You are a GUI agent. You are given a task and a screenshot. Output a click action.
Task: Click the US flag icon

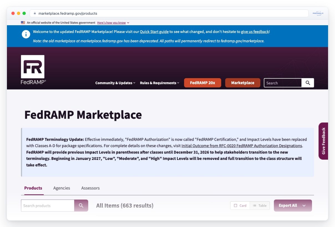(23, 23)
